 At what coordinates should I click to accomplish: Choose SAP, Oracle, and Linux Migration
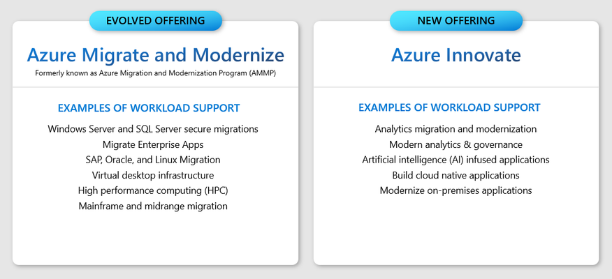tap(153, 160)
